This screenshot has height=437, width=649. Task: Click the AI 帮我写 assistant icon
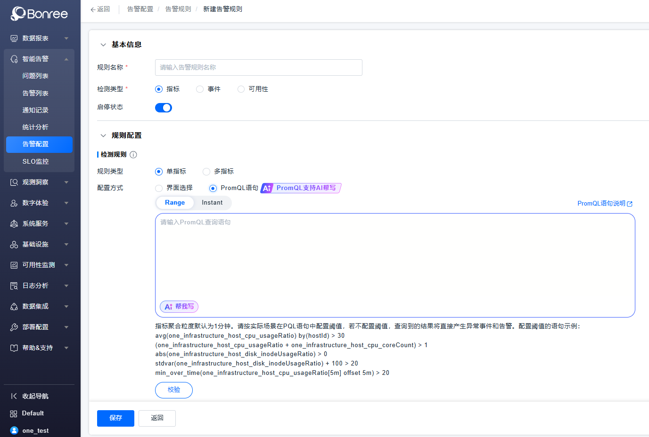pos(179,306)
